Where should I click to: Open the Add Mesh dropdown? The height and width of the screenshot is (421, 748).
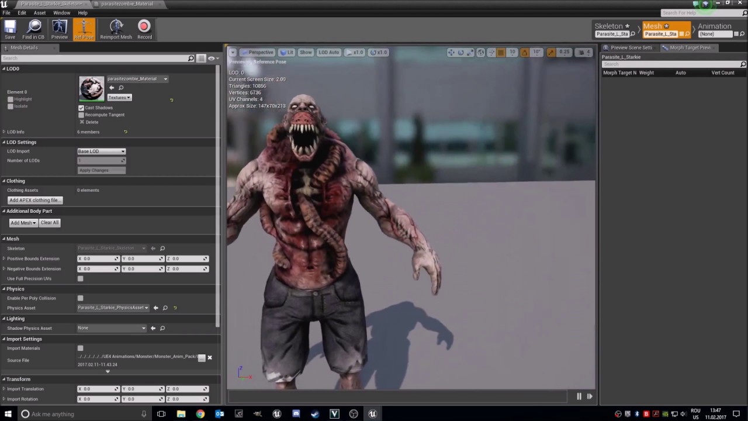(23, 223)
